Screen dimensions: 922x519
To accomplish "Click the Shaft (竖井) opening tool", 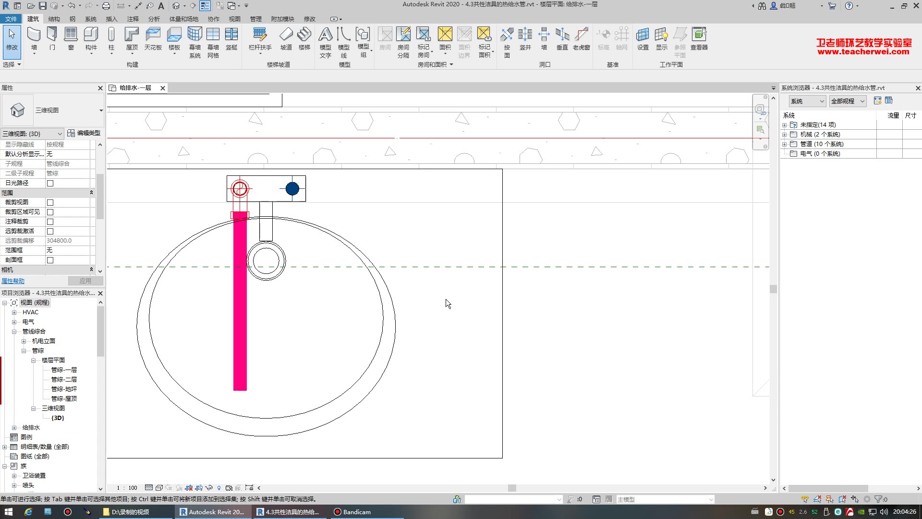I will tap(525, 35).
